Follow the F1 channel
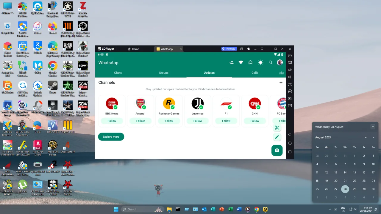The height and width of the screenshot is (214, 381). [226, 121]
